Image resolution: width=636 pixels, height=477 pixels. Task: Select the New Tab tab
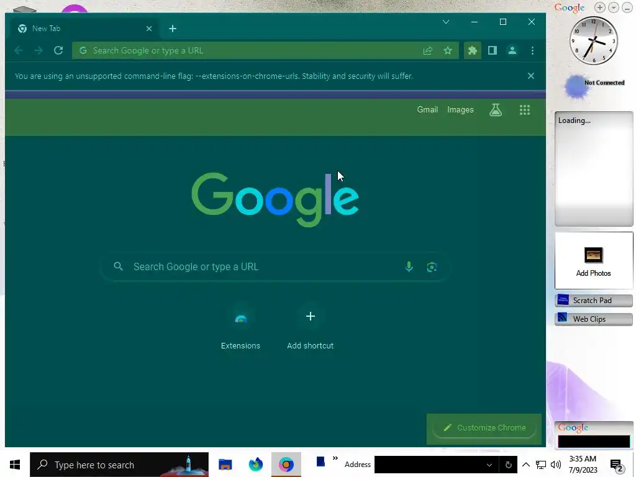[84, 29]
